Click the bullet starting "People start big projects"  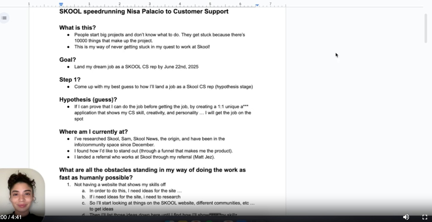click(x=159, y=38)
